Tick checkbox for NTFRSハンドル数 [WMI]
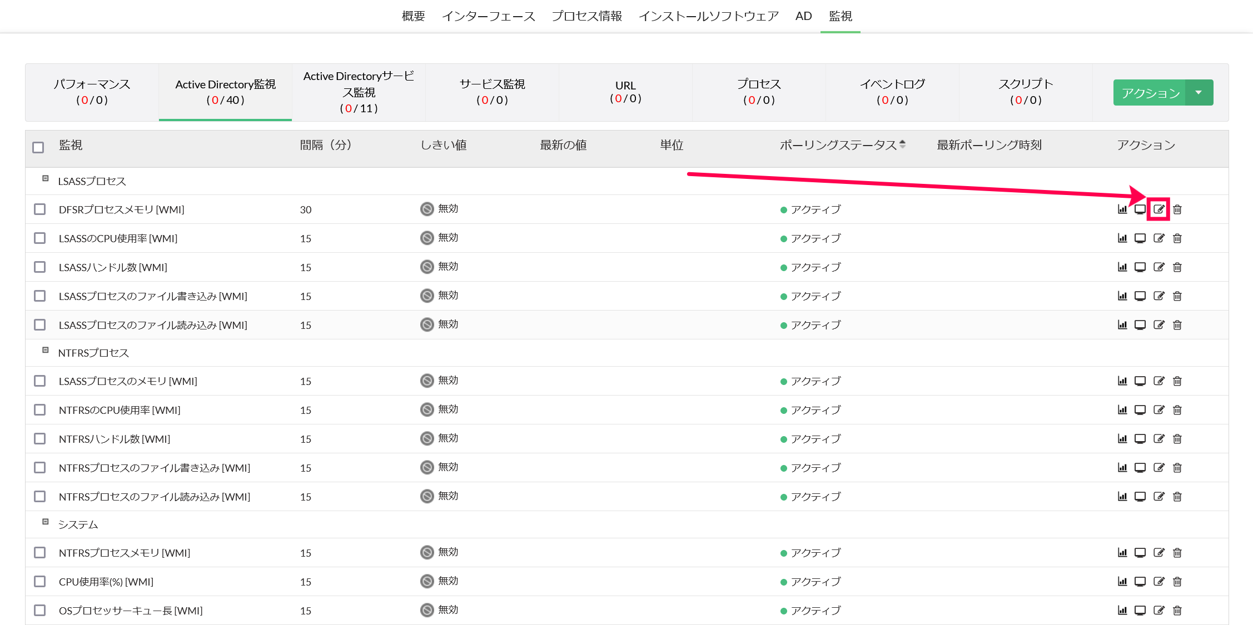The height and width of the screenshot is (625, 1253). 39,439
